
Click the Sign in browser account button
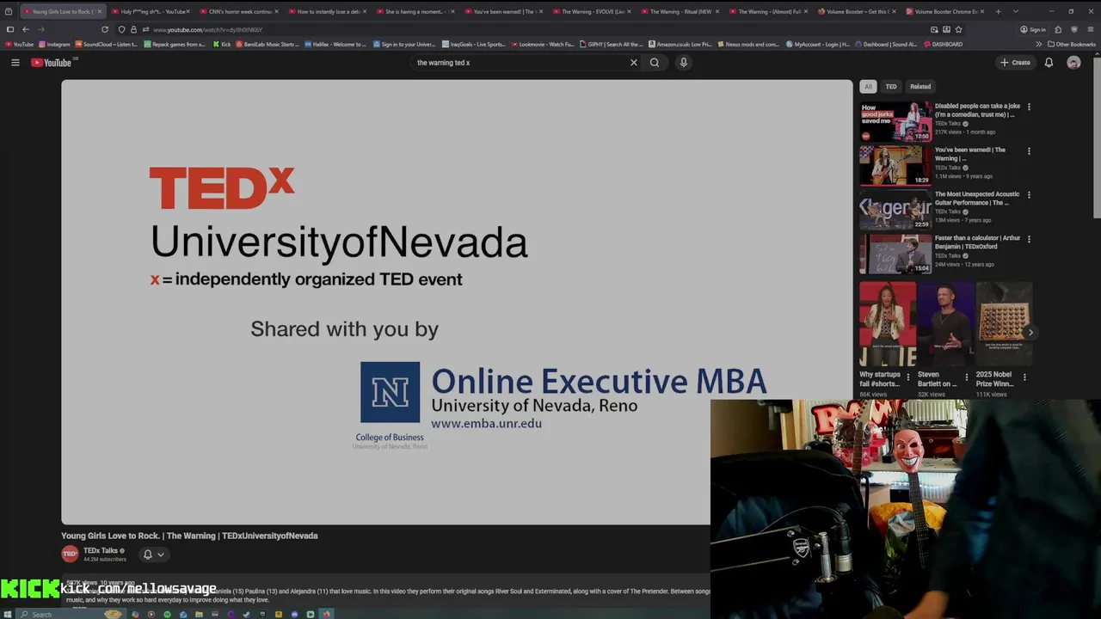click(1033, 29)
